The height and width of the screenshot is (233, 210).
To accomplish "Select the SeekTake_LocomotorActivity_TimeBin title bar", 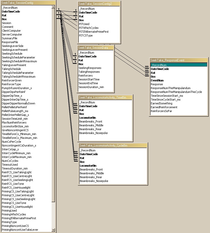I will pos(105,97).
